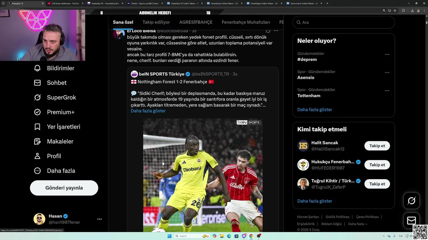This screenshot has width=428, height=240.
Task: Click El Loco Bielsa author name
Action: coord(141,31)
